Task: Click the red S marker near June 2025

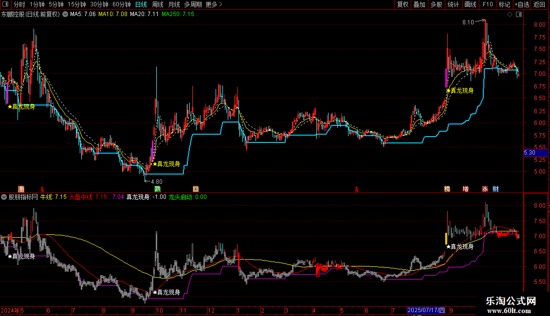Action: click(357, 190)
